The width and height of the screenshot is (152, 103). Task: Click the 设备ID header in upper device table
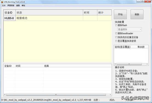pos(9,13)
